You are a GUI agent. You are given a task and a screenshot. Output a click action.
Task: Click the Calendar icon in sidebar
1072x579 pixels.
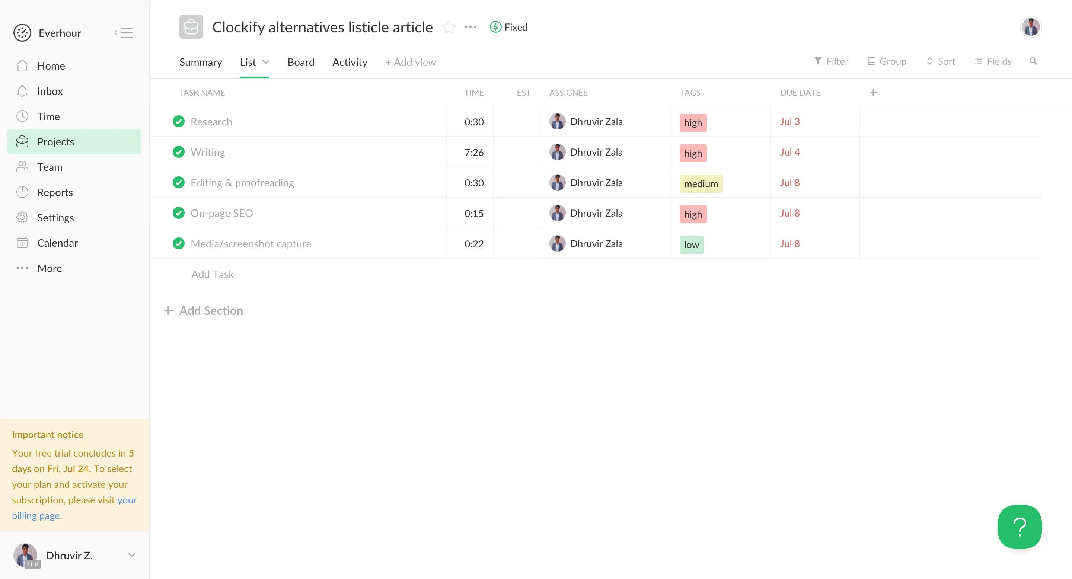22,243
